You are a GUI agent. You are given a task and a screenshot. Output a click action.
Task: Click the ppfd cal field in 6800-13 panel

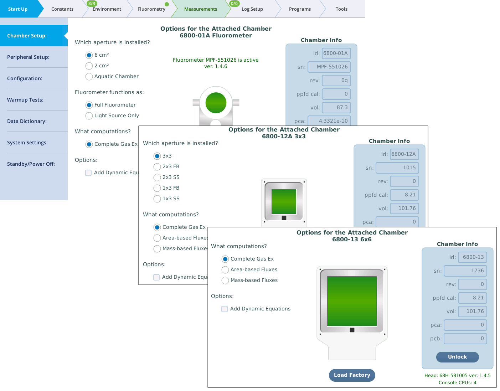point(473,298)
